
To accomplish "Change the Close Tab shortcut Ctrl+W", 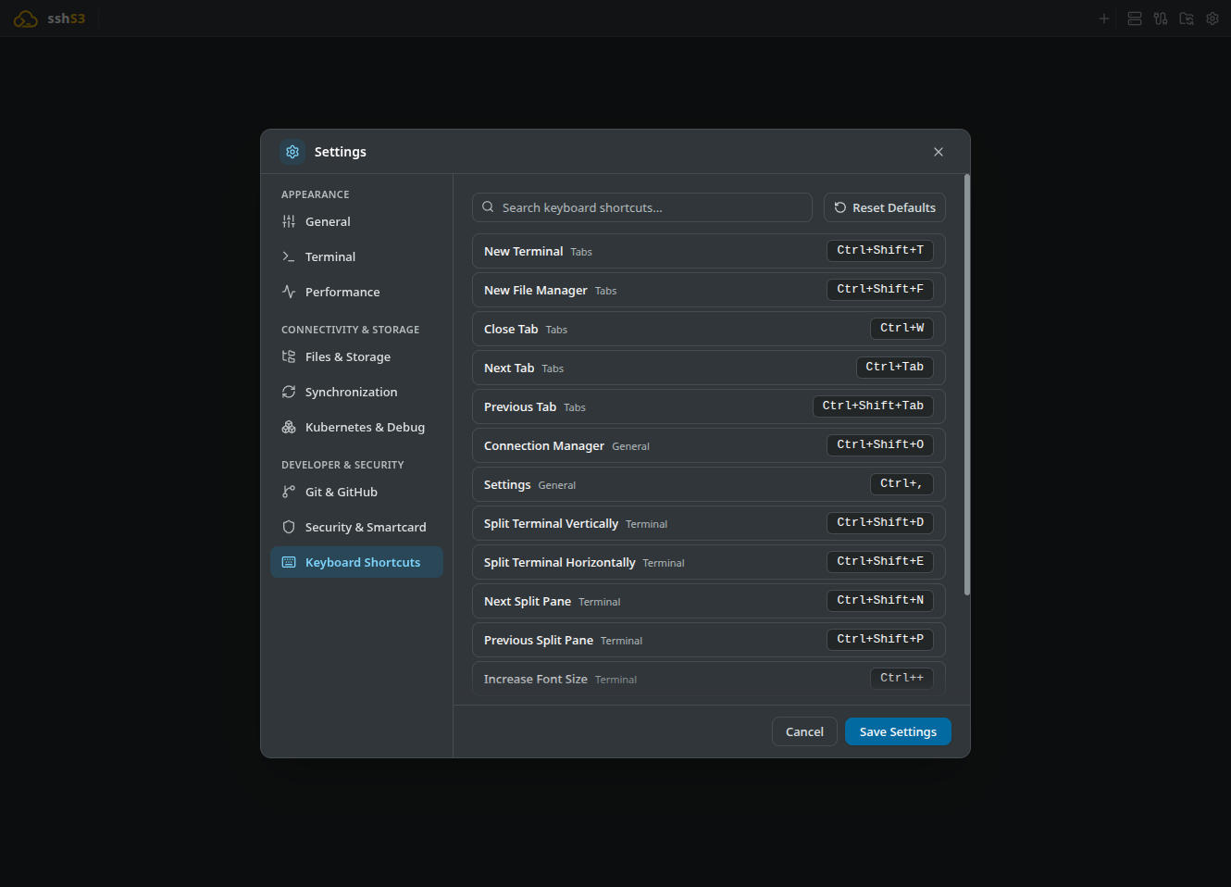I will (902, 328).
